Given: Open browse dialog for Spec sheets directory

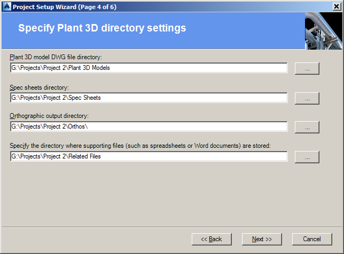Looking at the screenshot, I should [307, 98].
